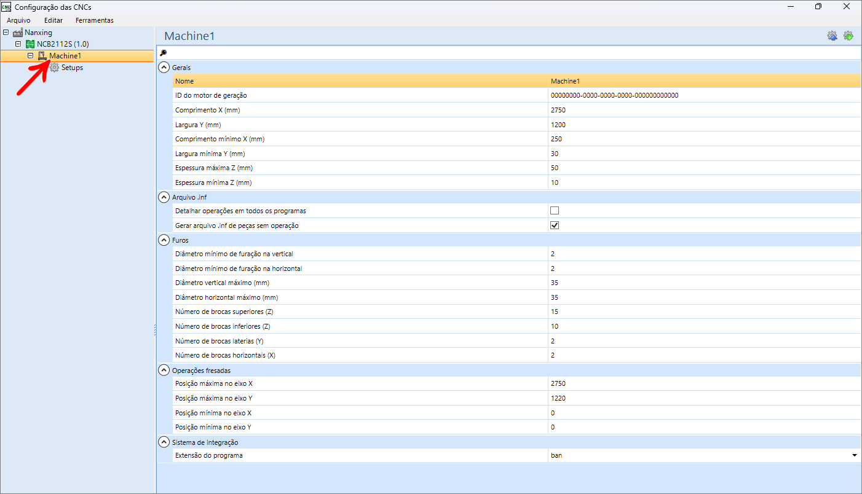This screenshot has height=494, width=862.
Task: Click the panel splitter grip handle
Action: point(155,331)
